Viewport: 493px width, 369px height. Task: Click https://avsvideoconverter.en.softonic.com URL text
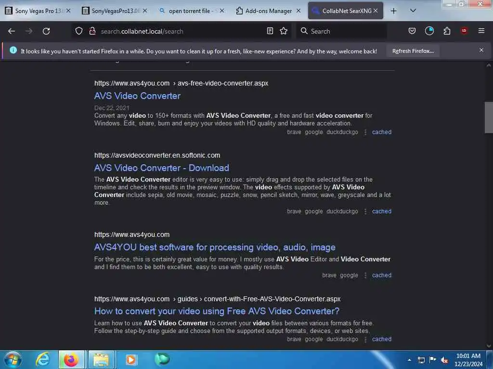pos(157,155)
